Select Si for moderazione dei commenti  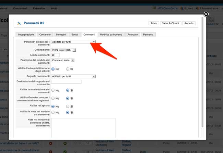68,90
